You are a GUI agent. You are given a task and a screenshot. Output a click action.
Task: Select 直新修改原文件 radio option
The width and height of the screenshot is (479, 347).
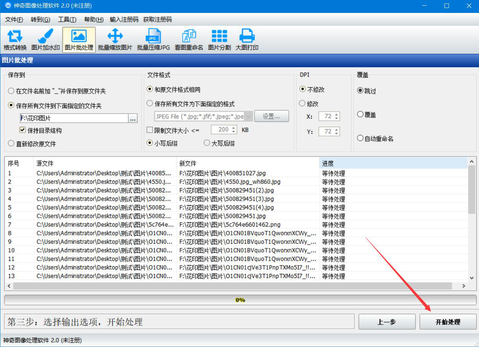click(32, 144)
